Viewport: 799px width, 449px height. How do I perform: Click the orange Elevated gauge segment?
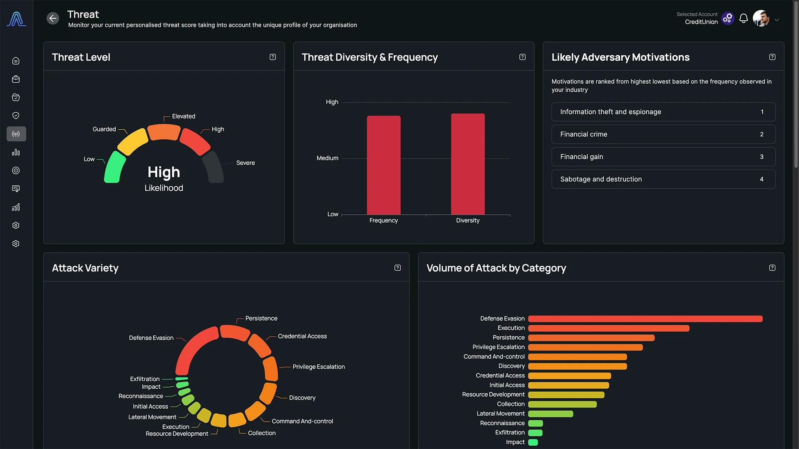(x=164, y=132)
